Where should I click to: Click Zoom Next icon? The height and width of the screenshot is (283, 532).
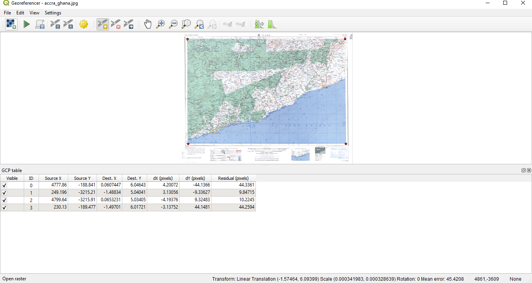[212, 25]
